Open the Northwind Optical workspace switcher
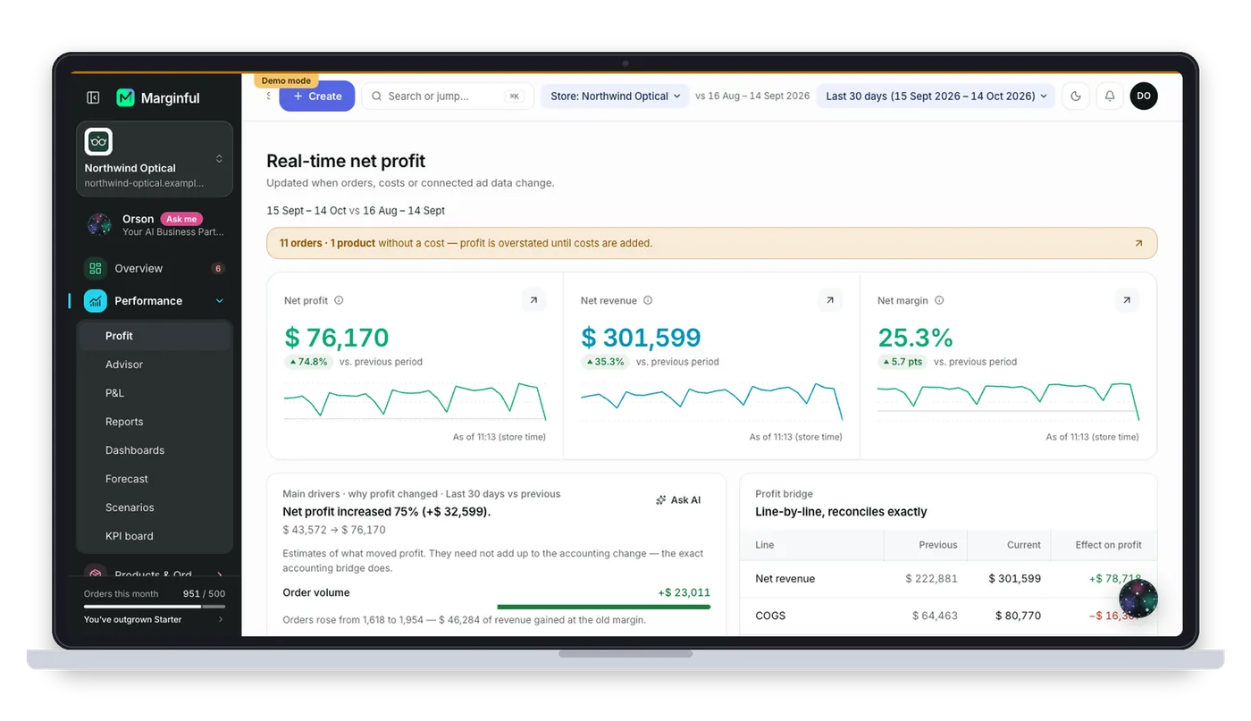 click(155, 159)
